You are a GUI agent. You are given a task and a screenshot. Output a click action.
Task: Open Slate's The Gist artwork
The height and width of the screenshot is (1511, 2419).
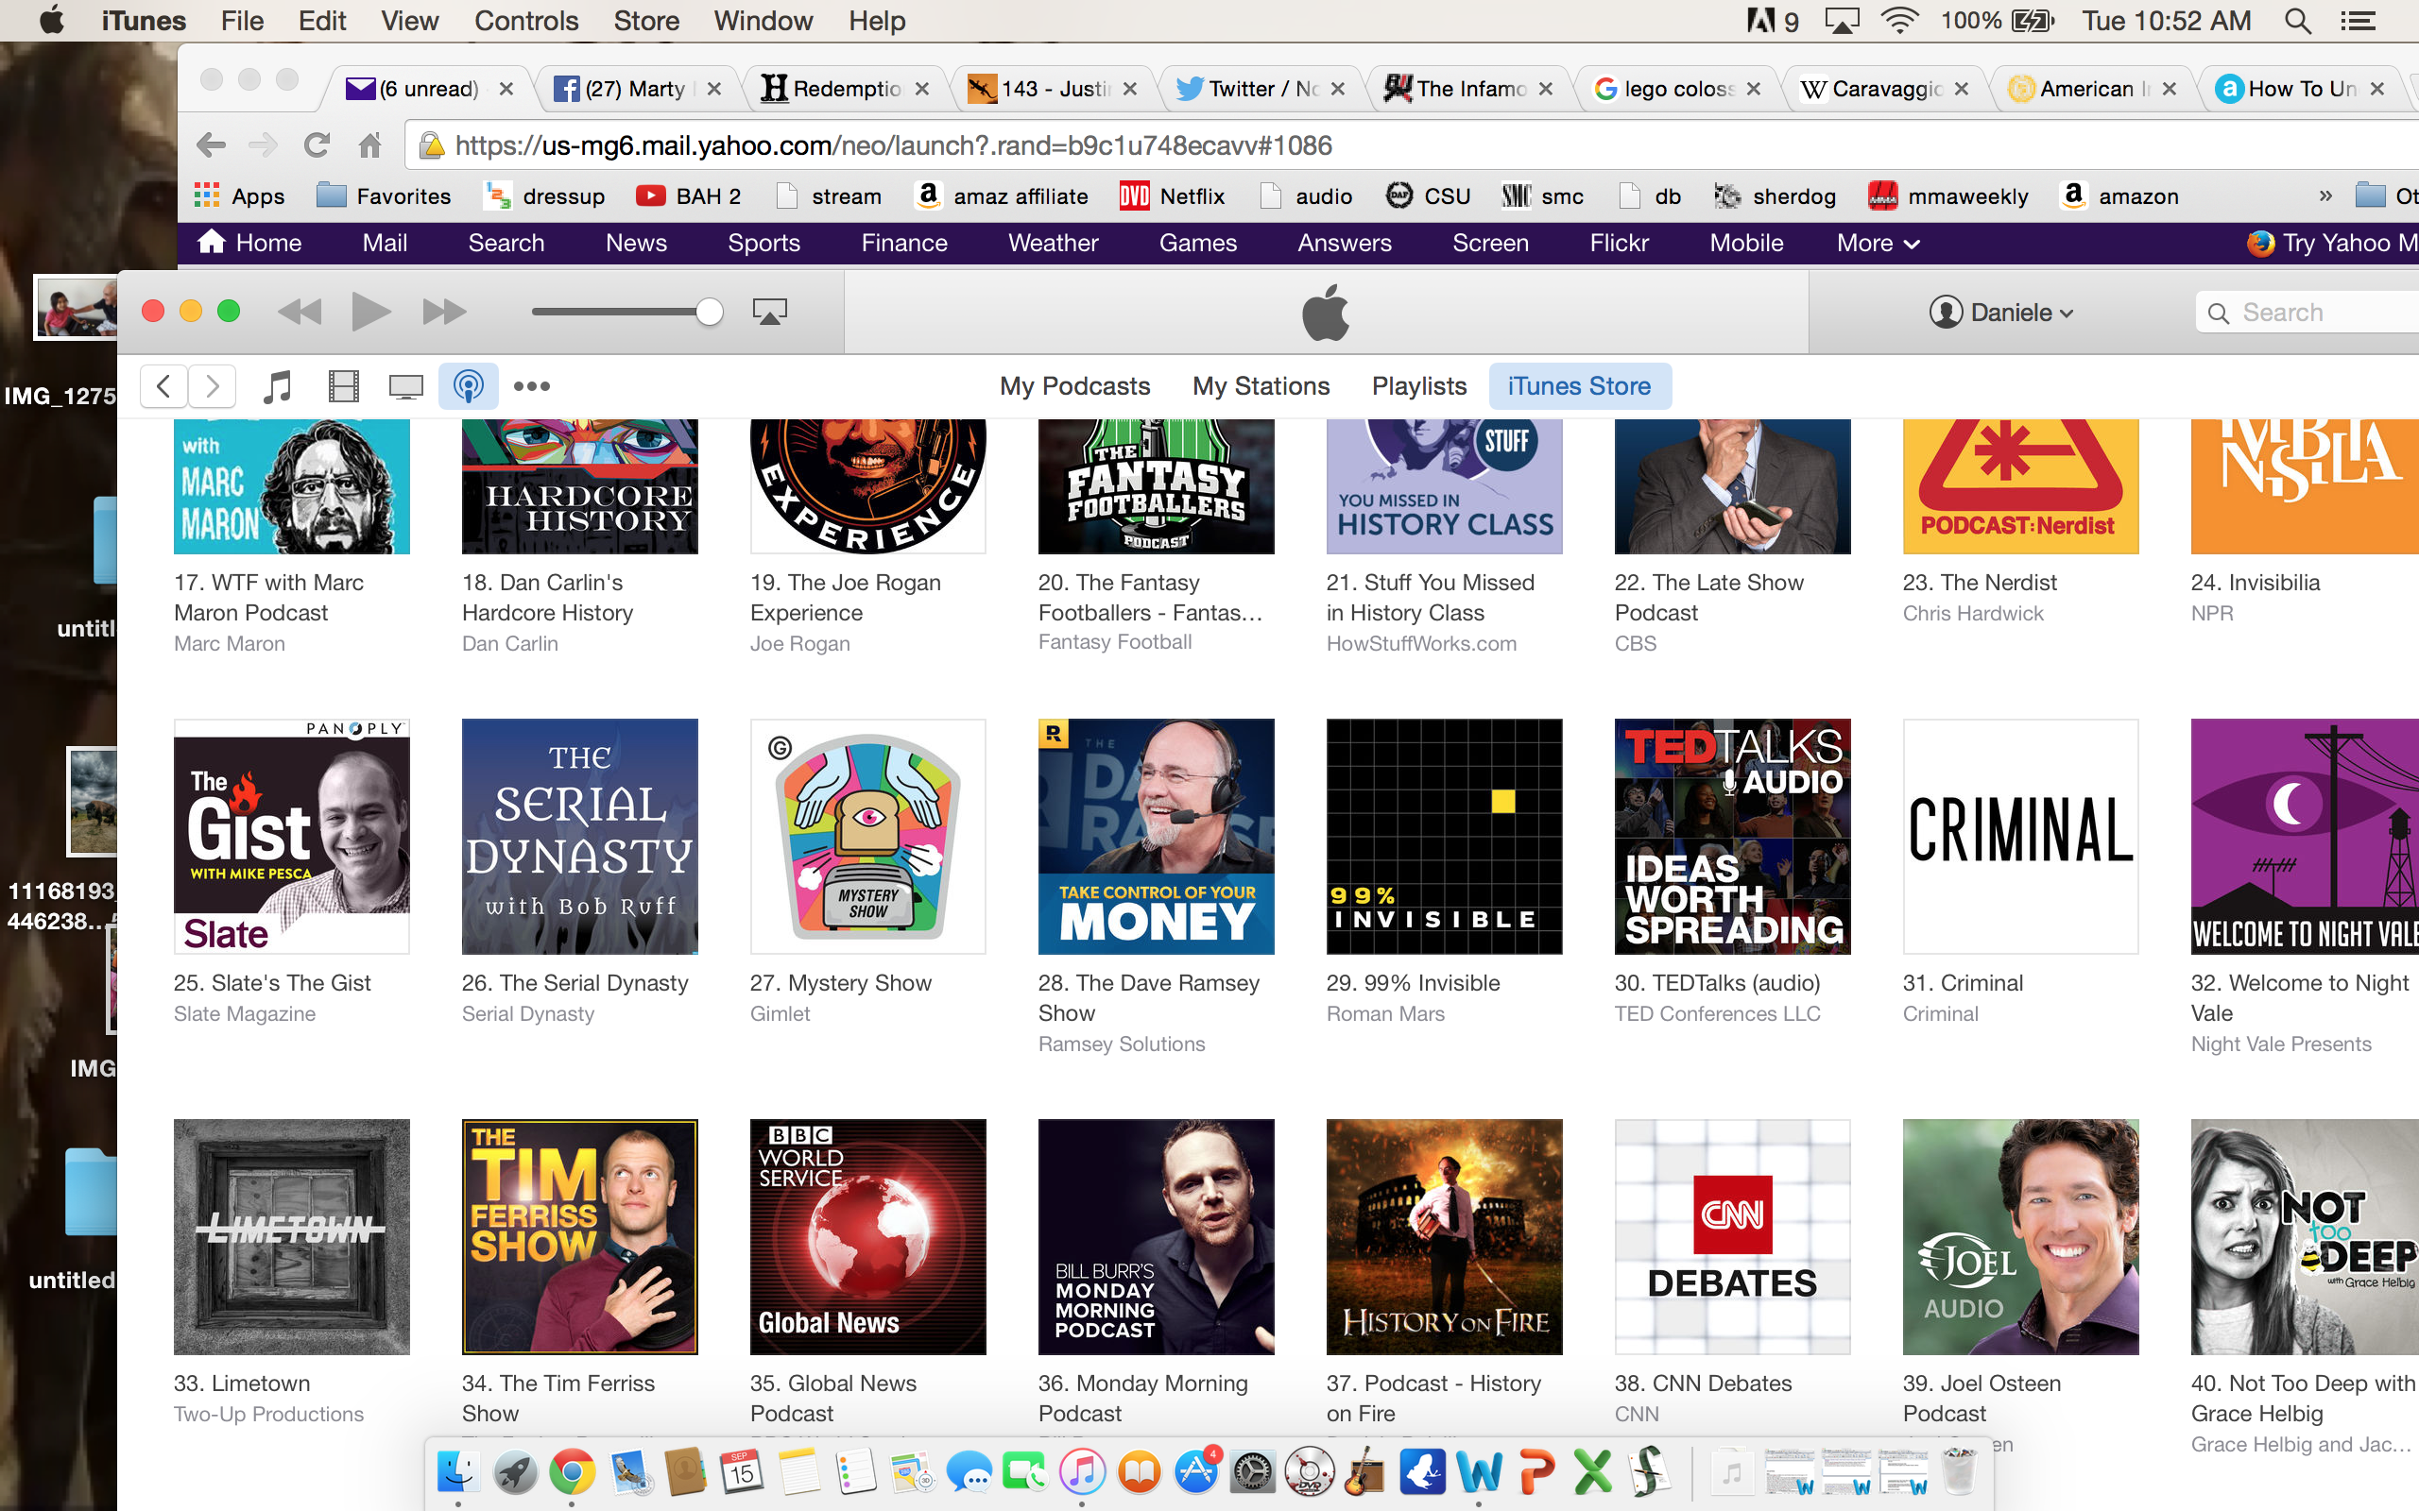(292, 837)
